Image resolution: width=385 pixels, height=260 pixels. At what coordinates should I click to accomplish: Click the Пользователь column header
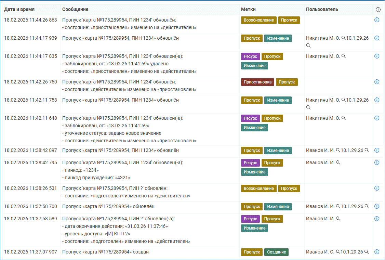(x=322, y=10)
